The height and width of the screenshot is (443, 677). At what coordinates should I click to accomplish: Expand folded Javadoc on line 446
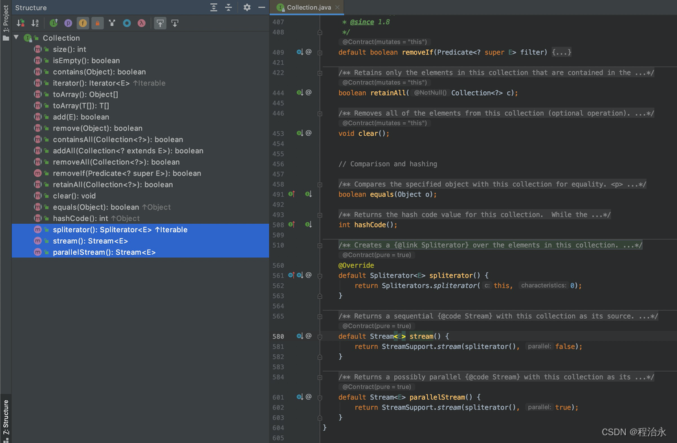coord(320,113)
